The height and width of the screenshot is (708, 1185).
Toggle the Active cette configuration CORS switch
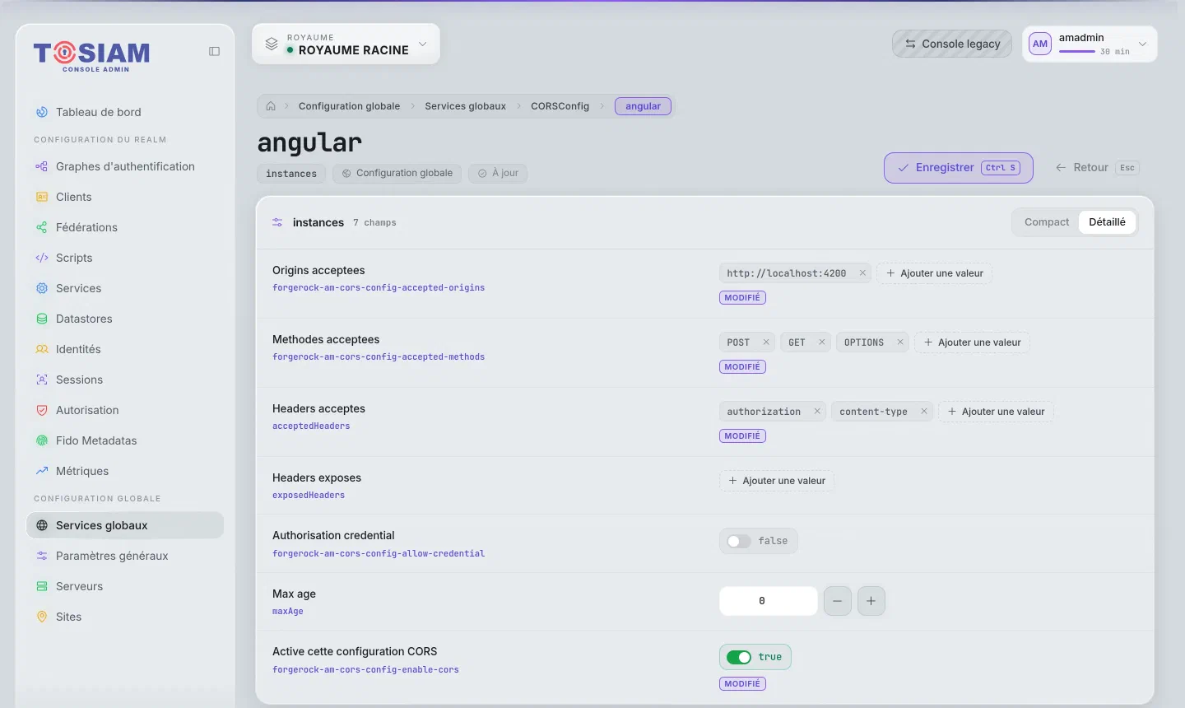coord(739,657)
